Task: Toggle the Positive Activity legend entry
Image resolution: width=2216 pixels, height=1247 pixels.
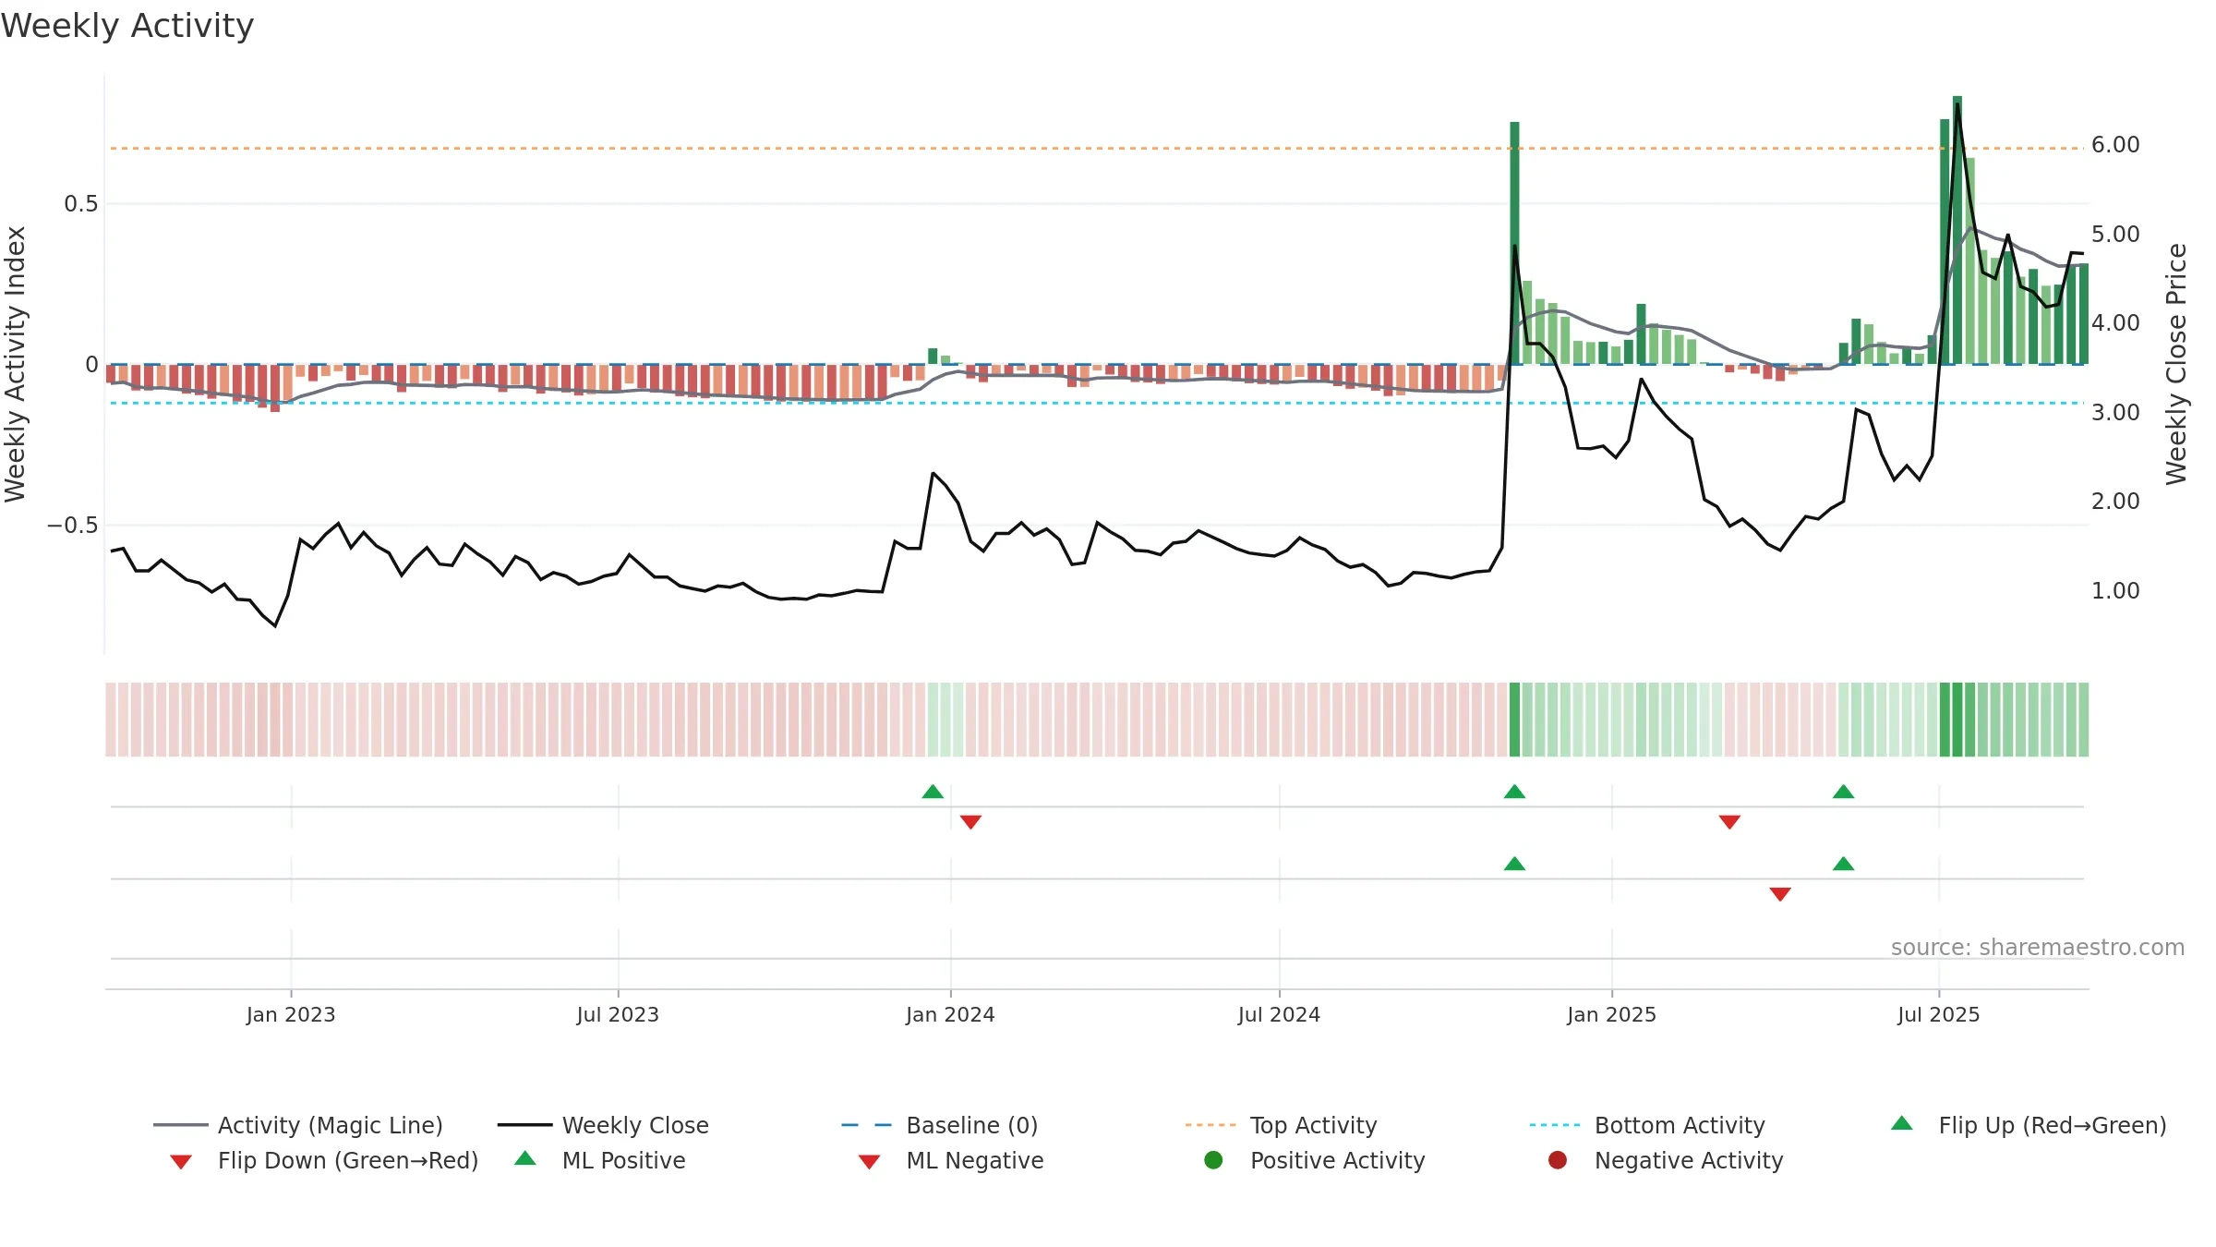Action: click(1315, 1160)
